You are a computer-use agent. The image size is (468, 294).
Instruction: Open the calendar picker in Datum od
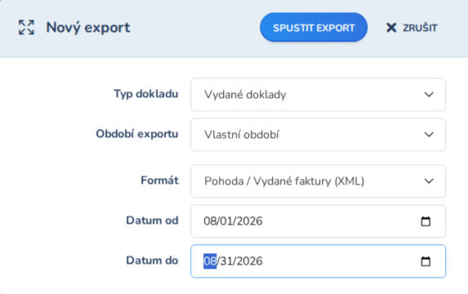pos(426,221)
